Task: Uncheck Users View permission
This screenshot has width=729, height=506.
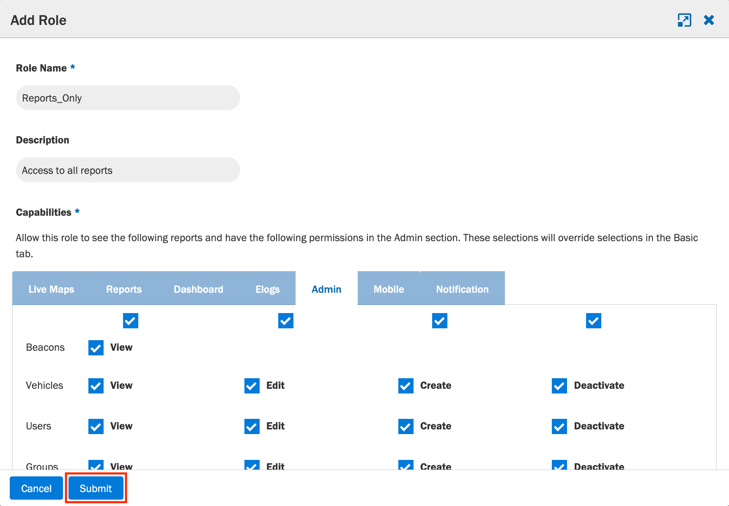Action: 96,426
